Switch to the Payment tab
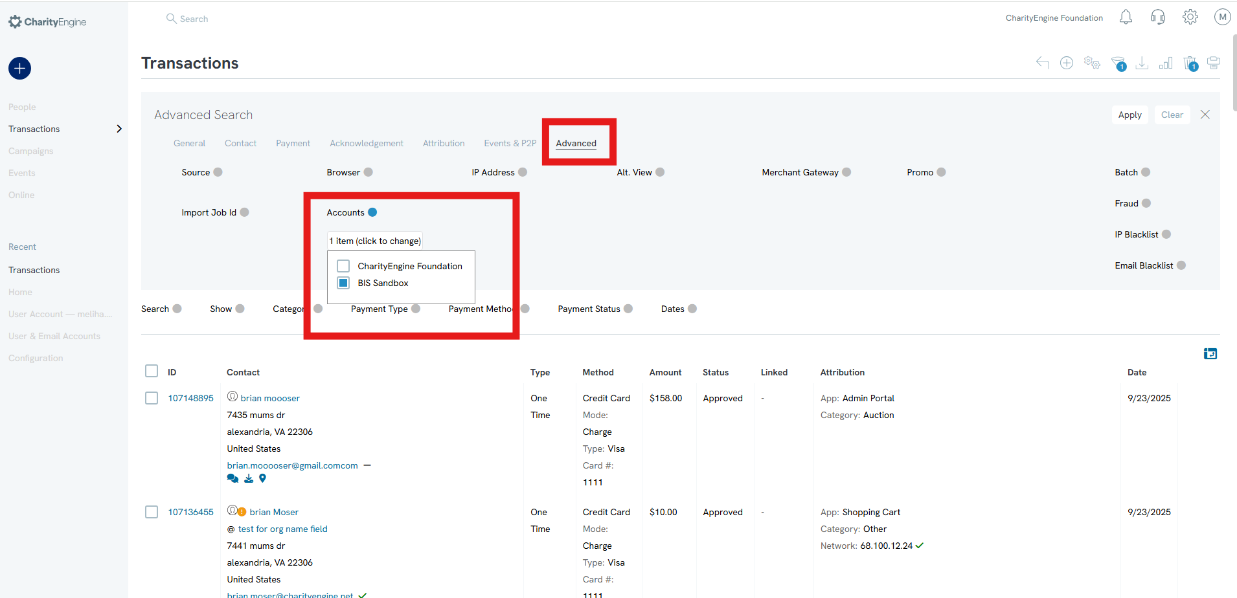The width and height of the screenshot is (1237, 598). coord(293,143)
